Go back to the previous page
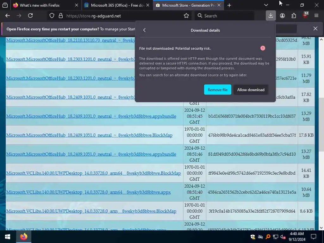The image size is (324, 243). [x=8, y=16]
